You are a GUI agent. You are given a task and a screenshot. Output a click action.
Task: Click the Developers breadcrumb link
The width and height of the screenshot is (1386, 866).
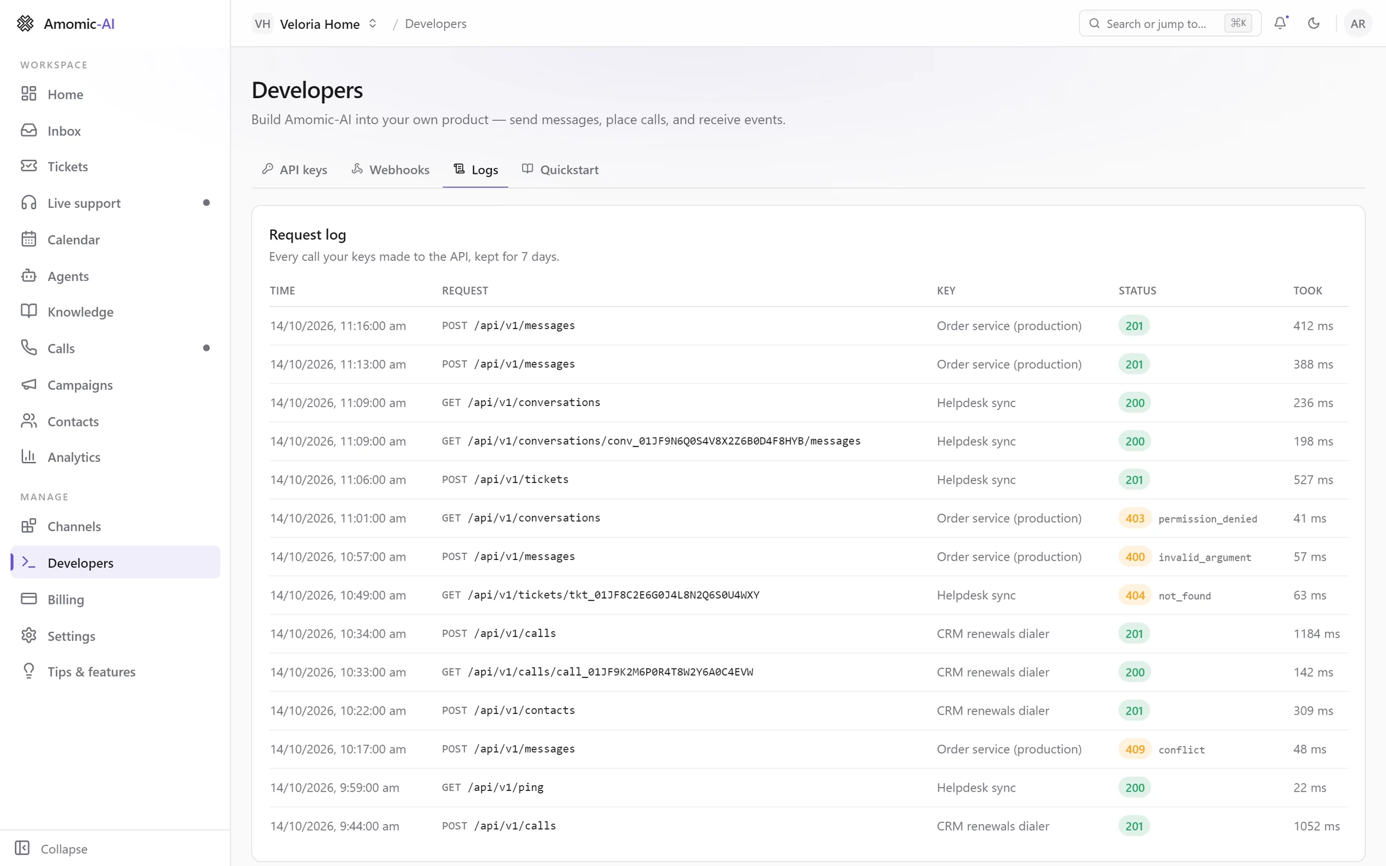point(436,24)
